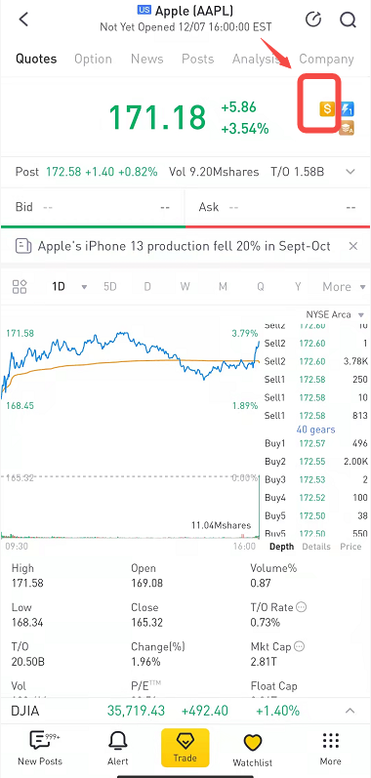The image size is (371, 778).
Task: Tap the blue lightning badge icon
Action: pyautogui.click(x=348, y=108)
